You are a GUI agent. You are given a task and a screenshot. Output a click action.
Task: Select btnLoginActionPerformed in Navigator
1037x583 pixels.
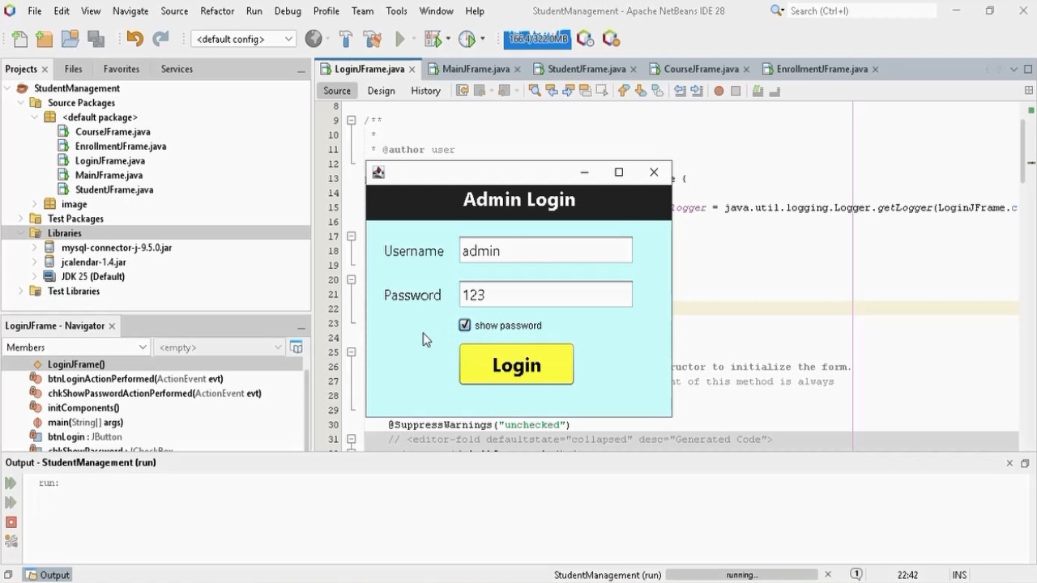coord(135,379)
